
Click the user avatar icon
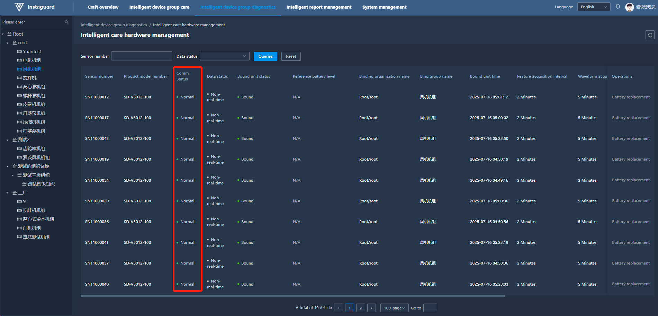[x=629, y=7]
